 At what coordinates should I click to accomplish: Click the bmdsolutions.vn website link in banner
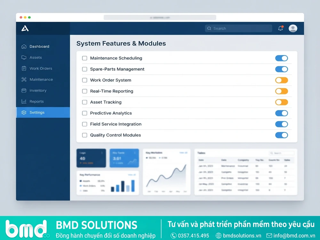point(242,236)
